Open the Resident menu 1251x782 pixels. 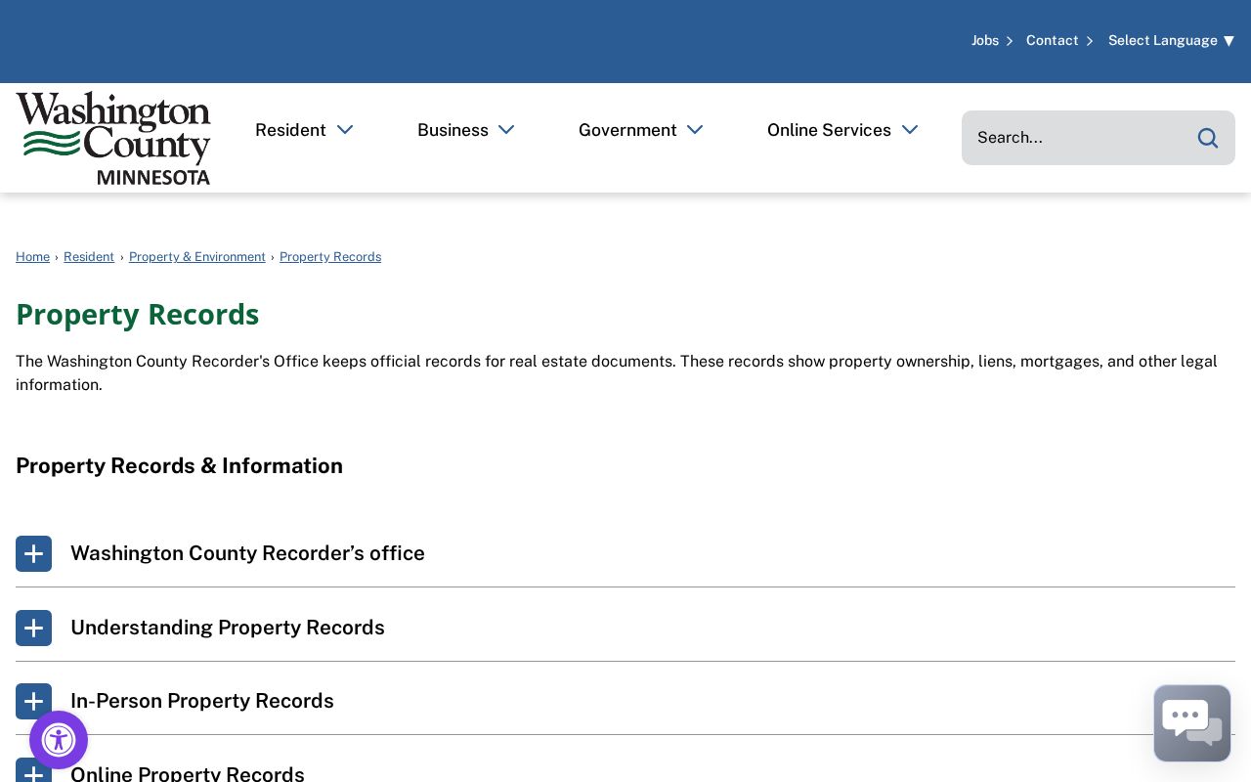coord(304,130)
